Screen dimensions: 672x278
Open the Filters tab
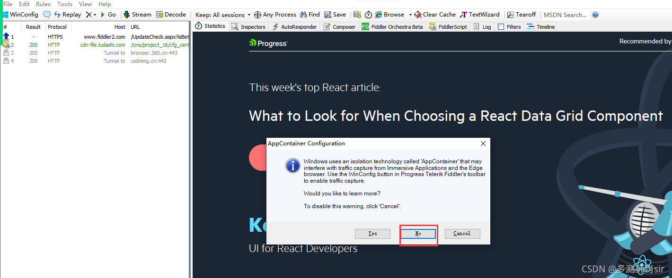pos(509,27)
